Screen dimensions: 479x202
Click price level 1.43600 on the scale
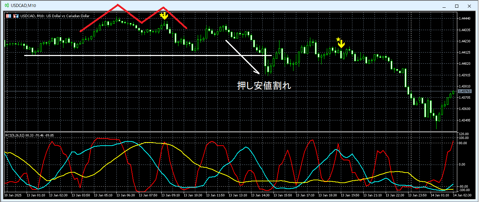click(464, 109)
